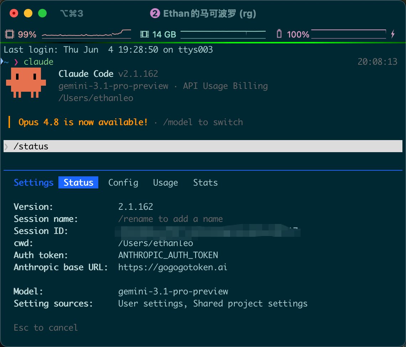The image size is (406, 347).
Task: Click the 'Setting sources:' label
Action: (x=53, y=303)
